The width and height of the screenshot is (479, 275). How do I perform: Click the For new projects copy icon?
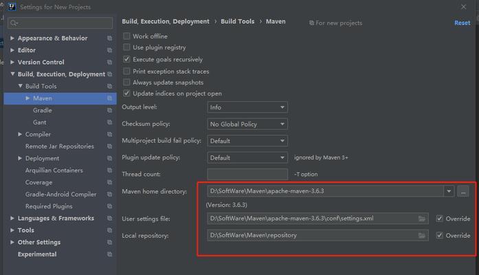pos(311,23)
